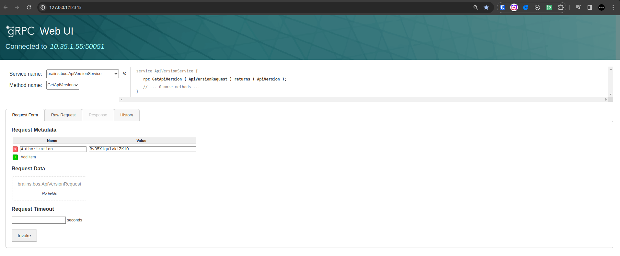Click the scroll-up arrow of service description
Screen dimensions: 620x256
(x=611, y=69)
